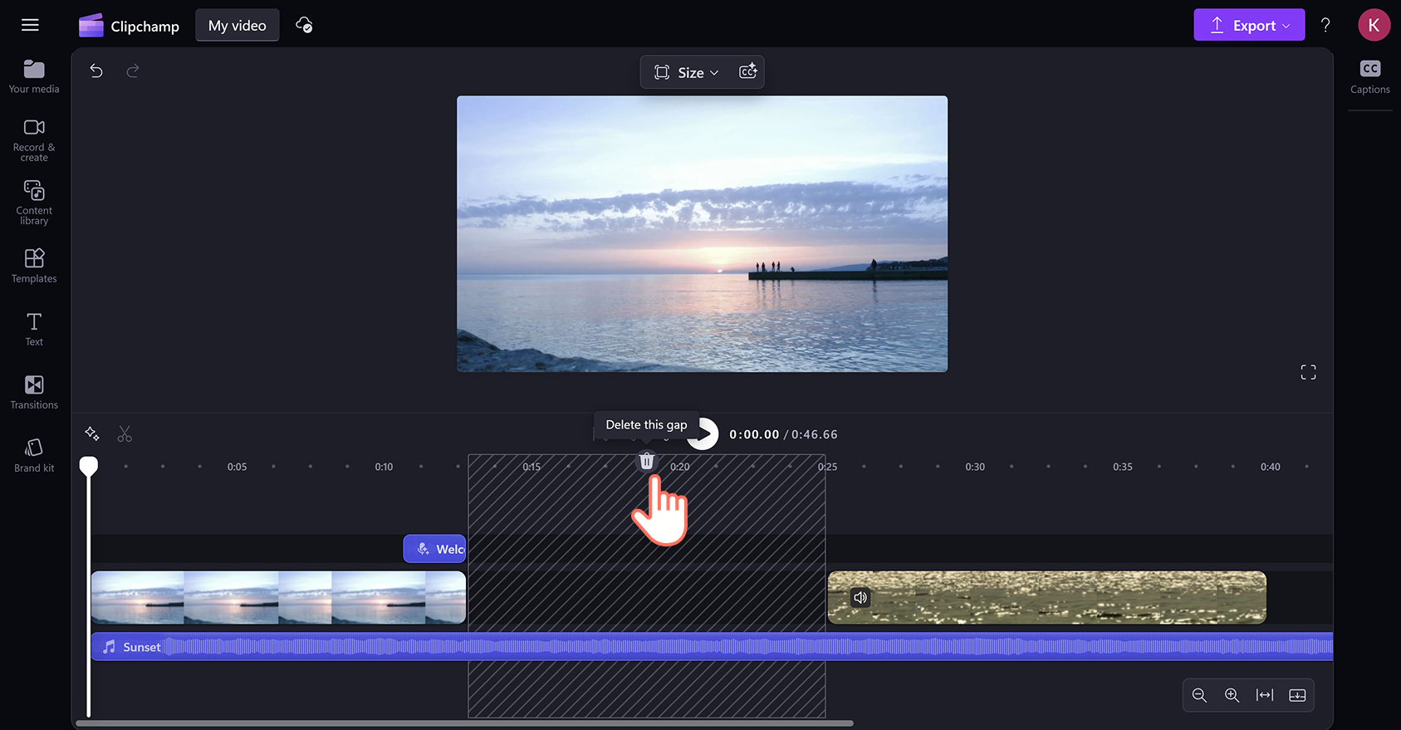This screenshot has height=730, width=1401.
Task: Click the 0:05 mark on ruler
Action: pyautogui.click(x=237, y=467)
